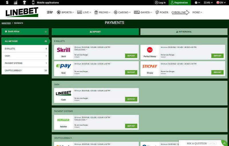Go to the Poker section
229x146 pixels.
click(162, 12)
